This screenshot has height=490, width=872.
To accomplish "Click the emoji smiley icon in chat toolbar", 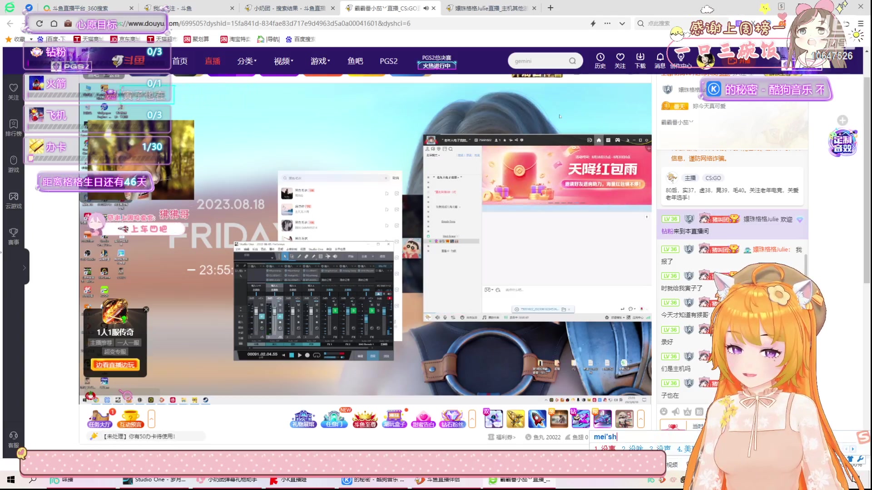I will pyautogui.click(x=664, y=412).
